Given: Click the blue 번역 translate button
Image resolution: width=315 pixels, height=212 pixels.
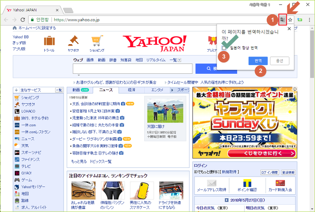Looking at the screenshot, I should [258, 61].
